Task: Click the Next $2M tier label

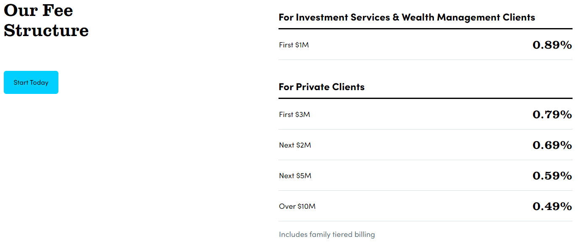Action: point(295,145)
